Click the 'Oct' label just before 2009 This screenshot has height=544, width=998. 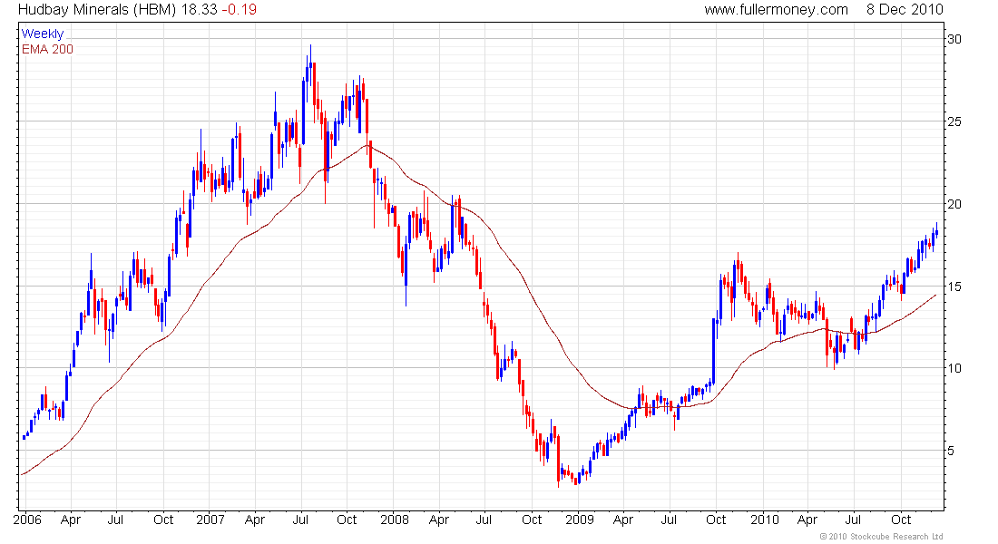coord(532,520)
